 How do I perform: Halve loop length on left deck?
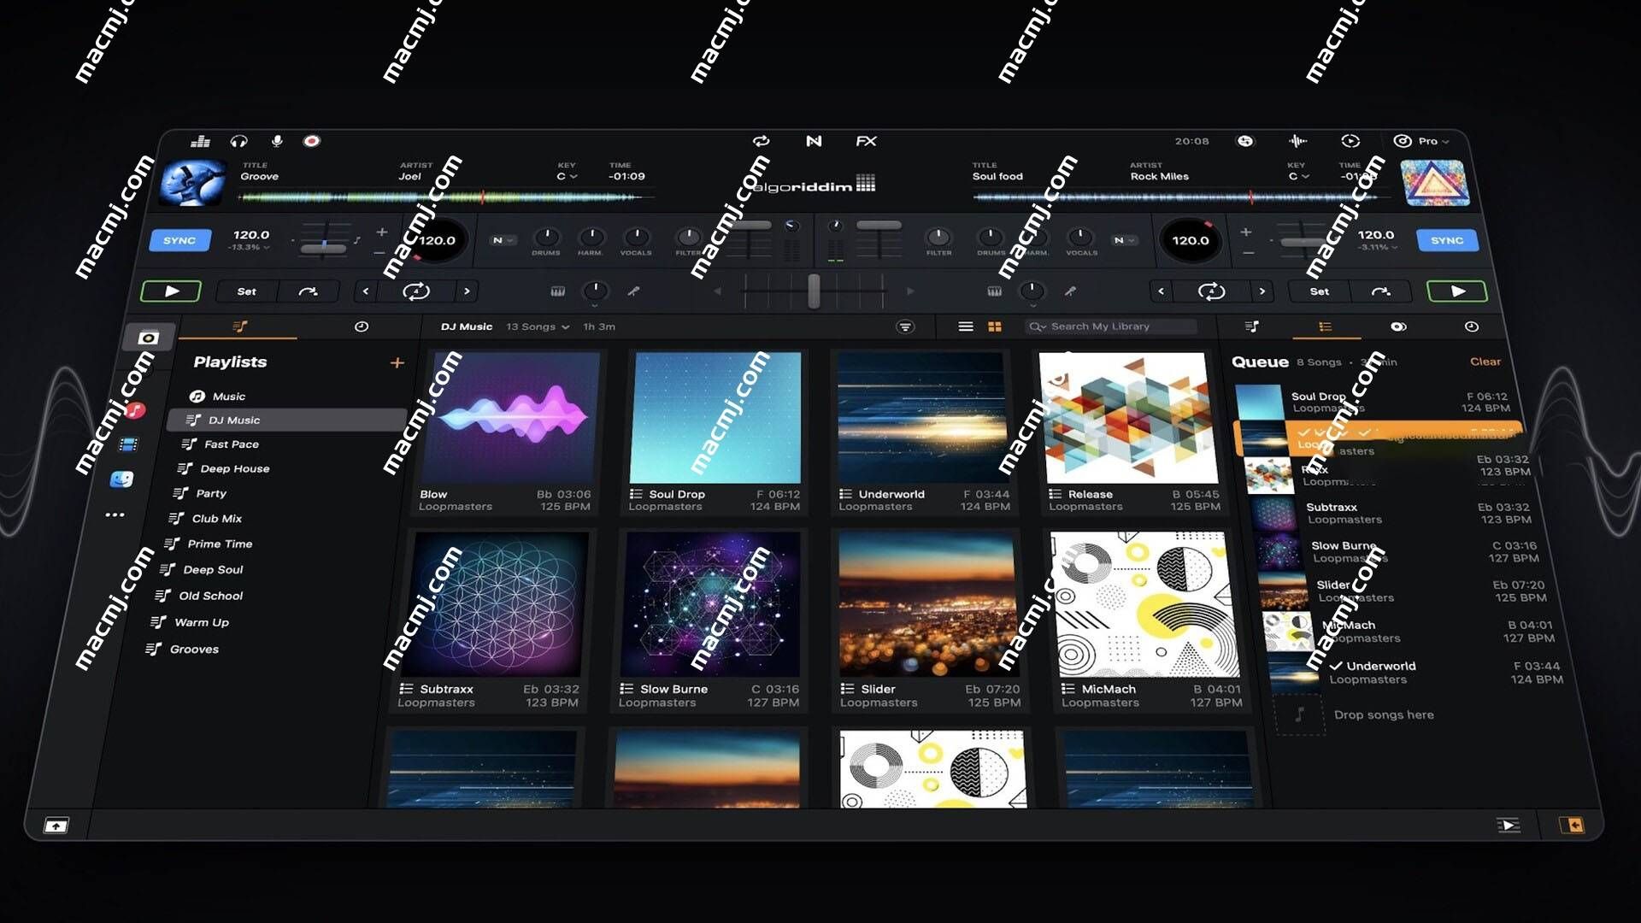pos(366,291)
